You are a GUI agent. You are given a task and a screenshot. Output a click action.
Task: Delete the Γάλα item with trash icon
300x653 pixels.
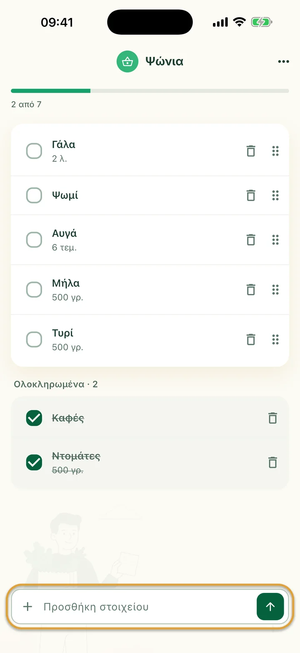pyautogui.click(x=251, y=151)
